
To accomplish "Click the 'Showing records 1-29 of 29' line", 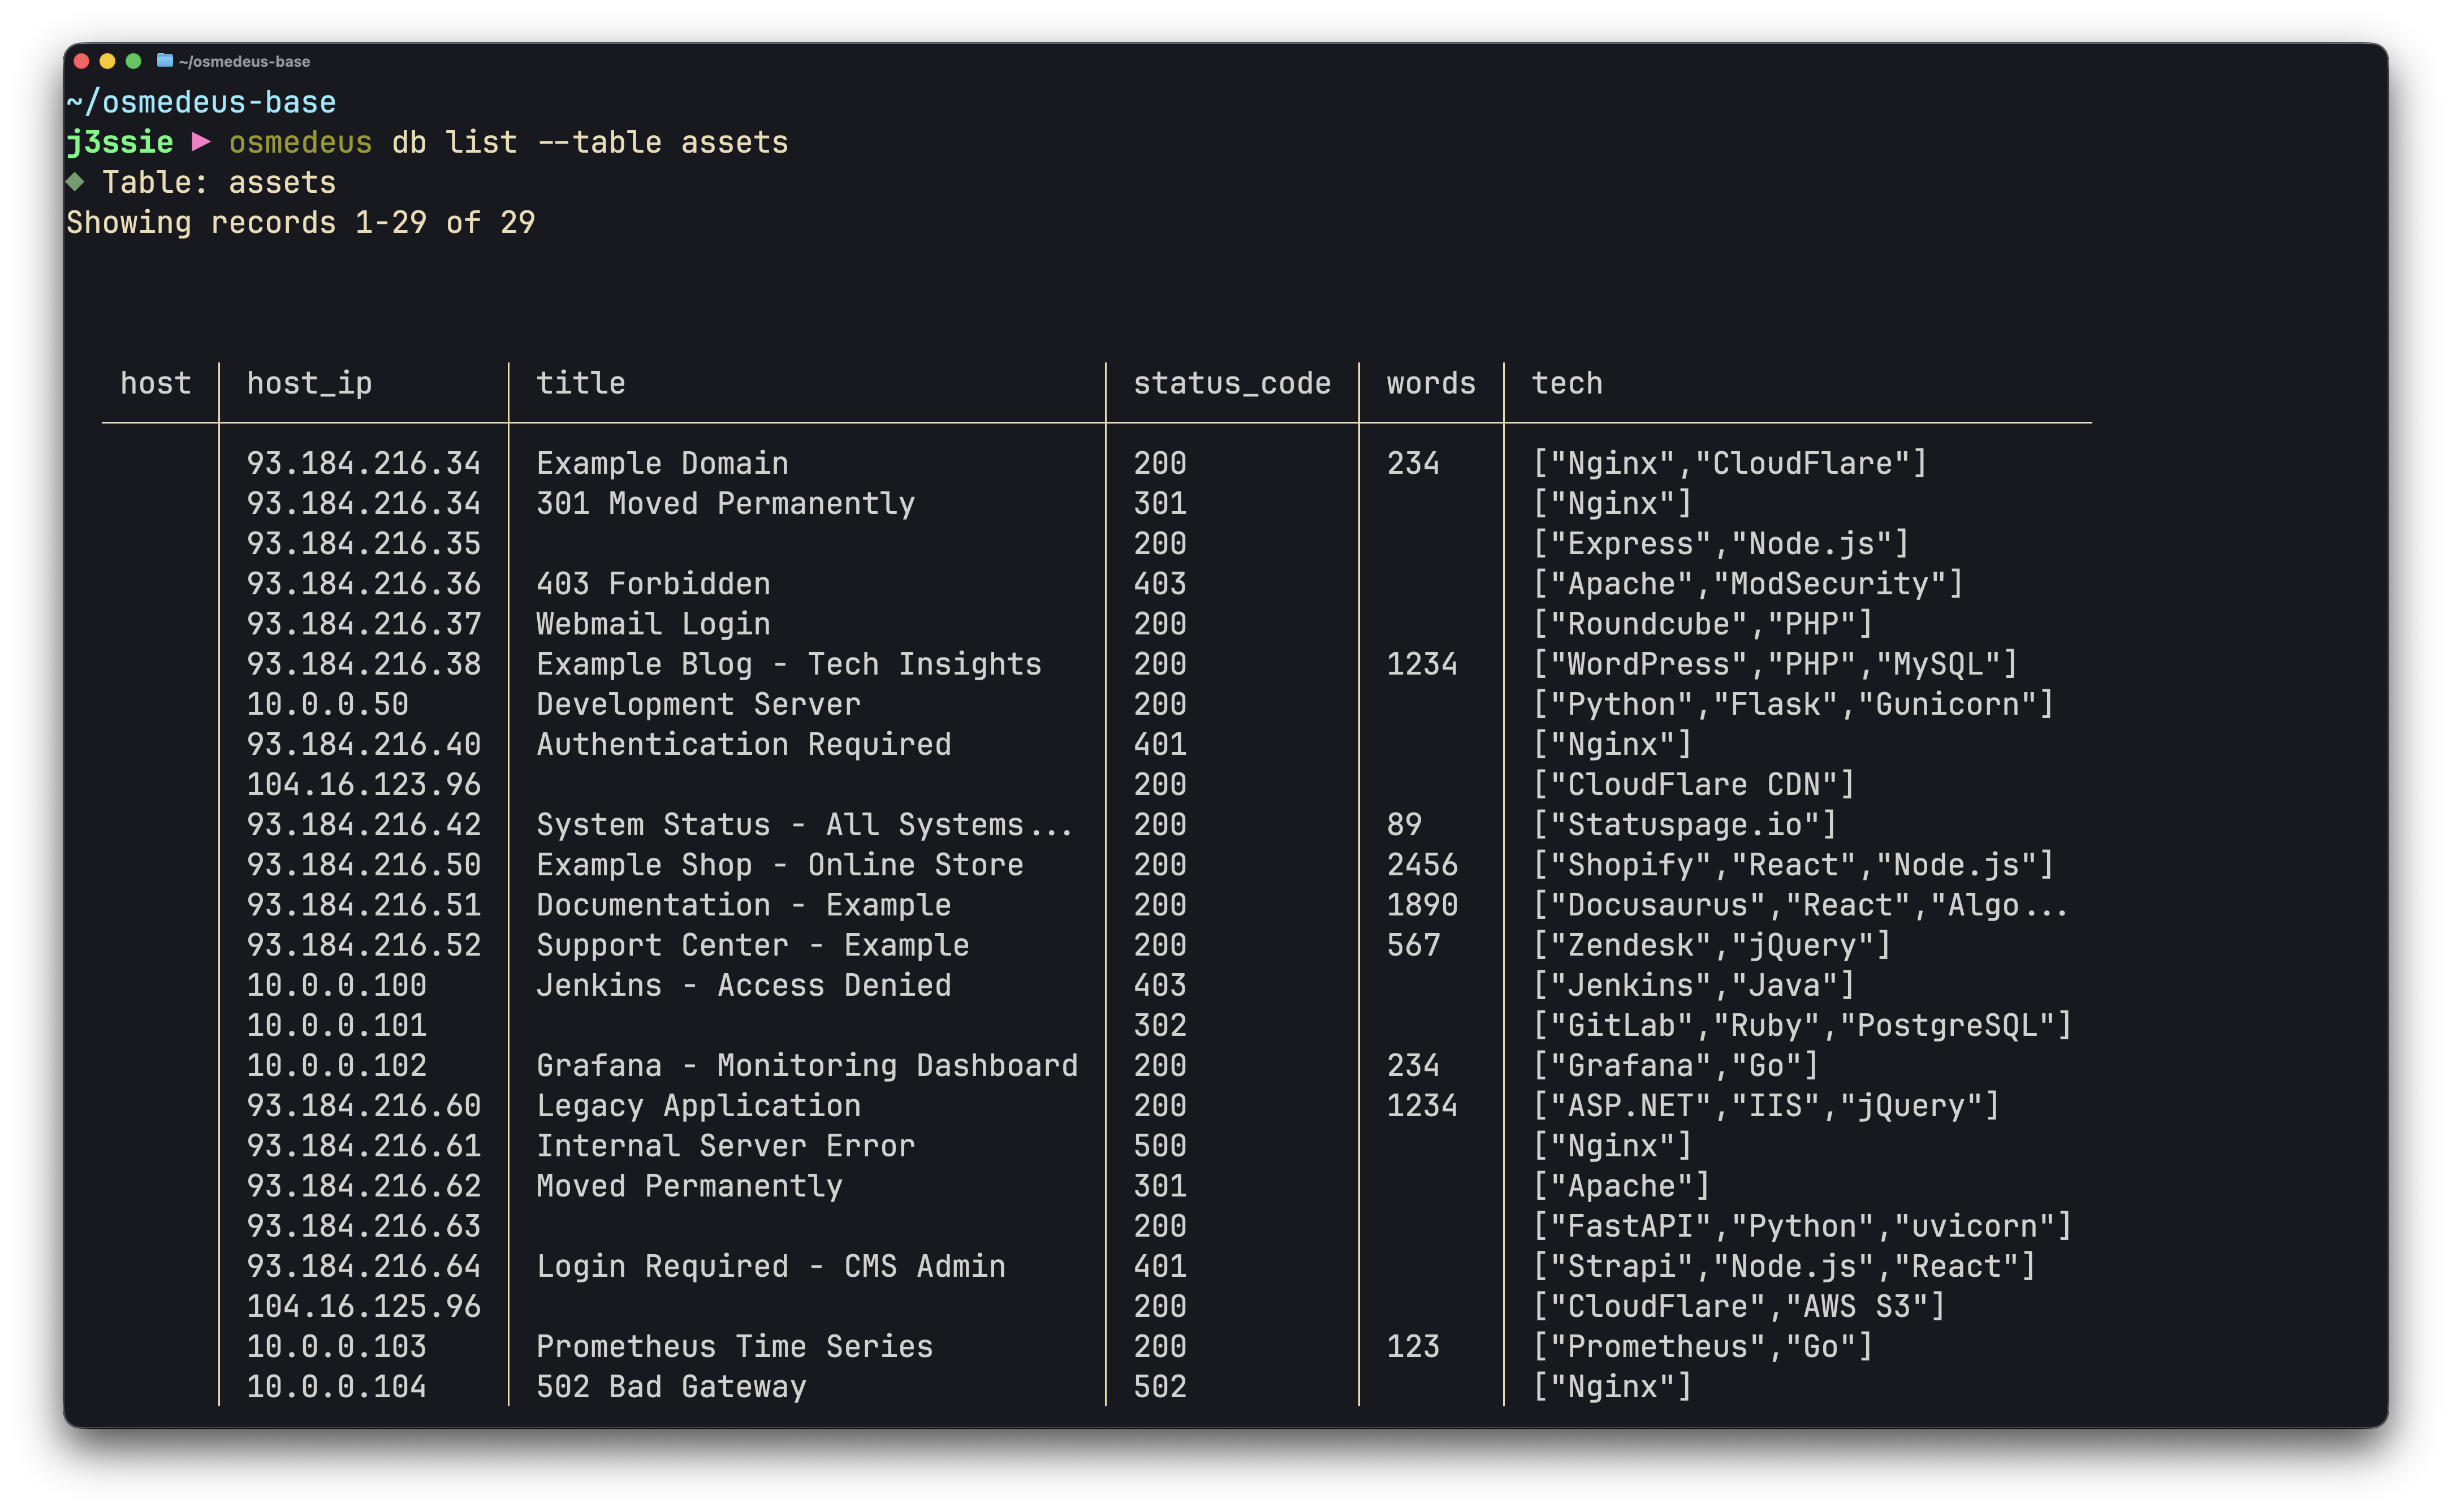I will coord(301,222).
